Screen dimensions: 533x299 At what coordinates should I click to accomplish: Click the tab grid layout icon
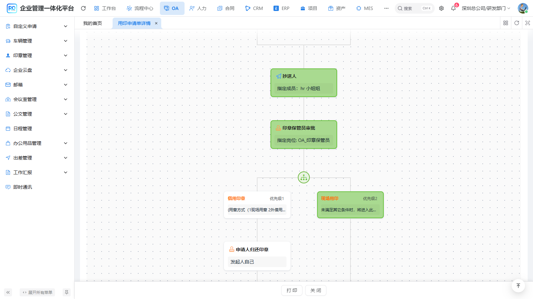[x=506, y=23]
